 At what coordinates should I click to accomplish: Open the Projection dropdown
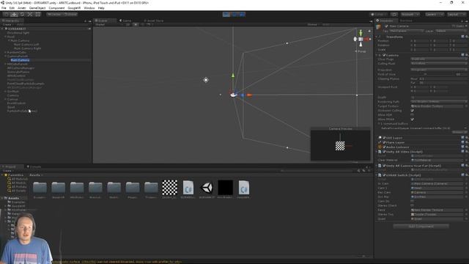(x=439, y=70)
